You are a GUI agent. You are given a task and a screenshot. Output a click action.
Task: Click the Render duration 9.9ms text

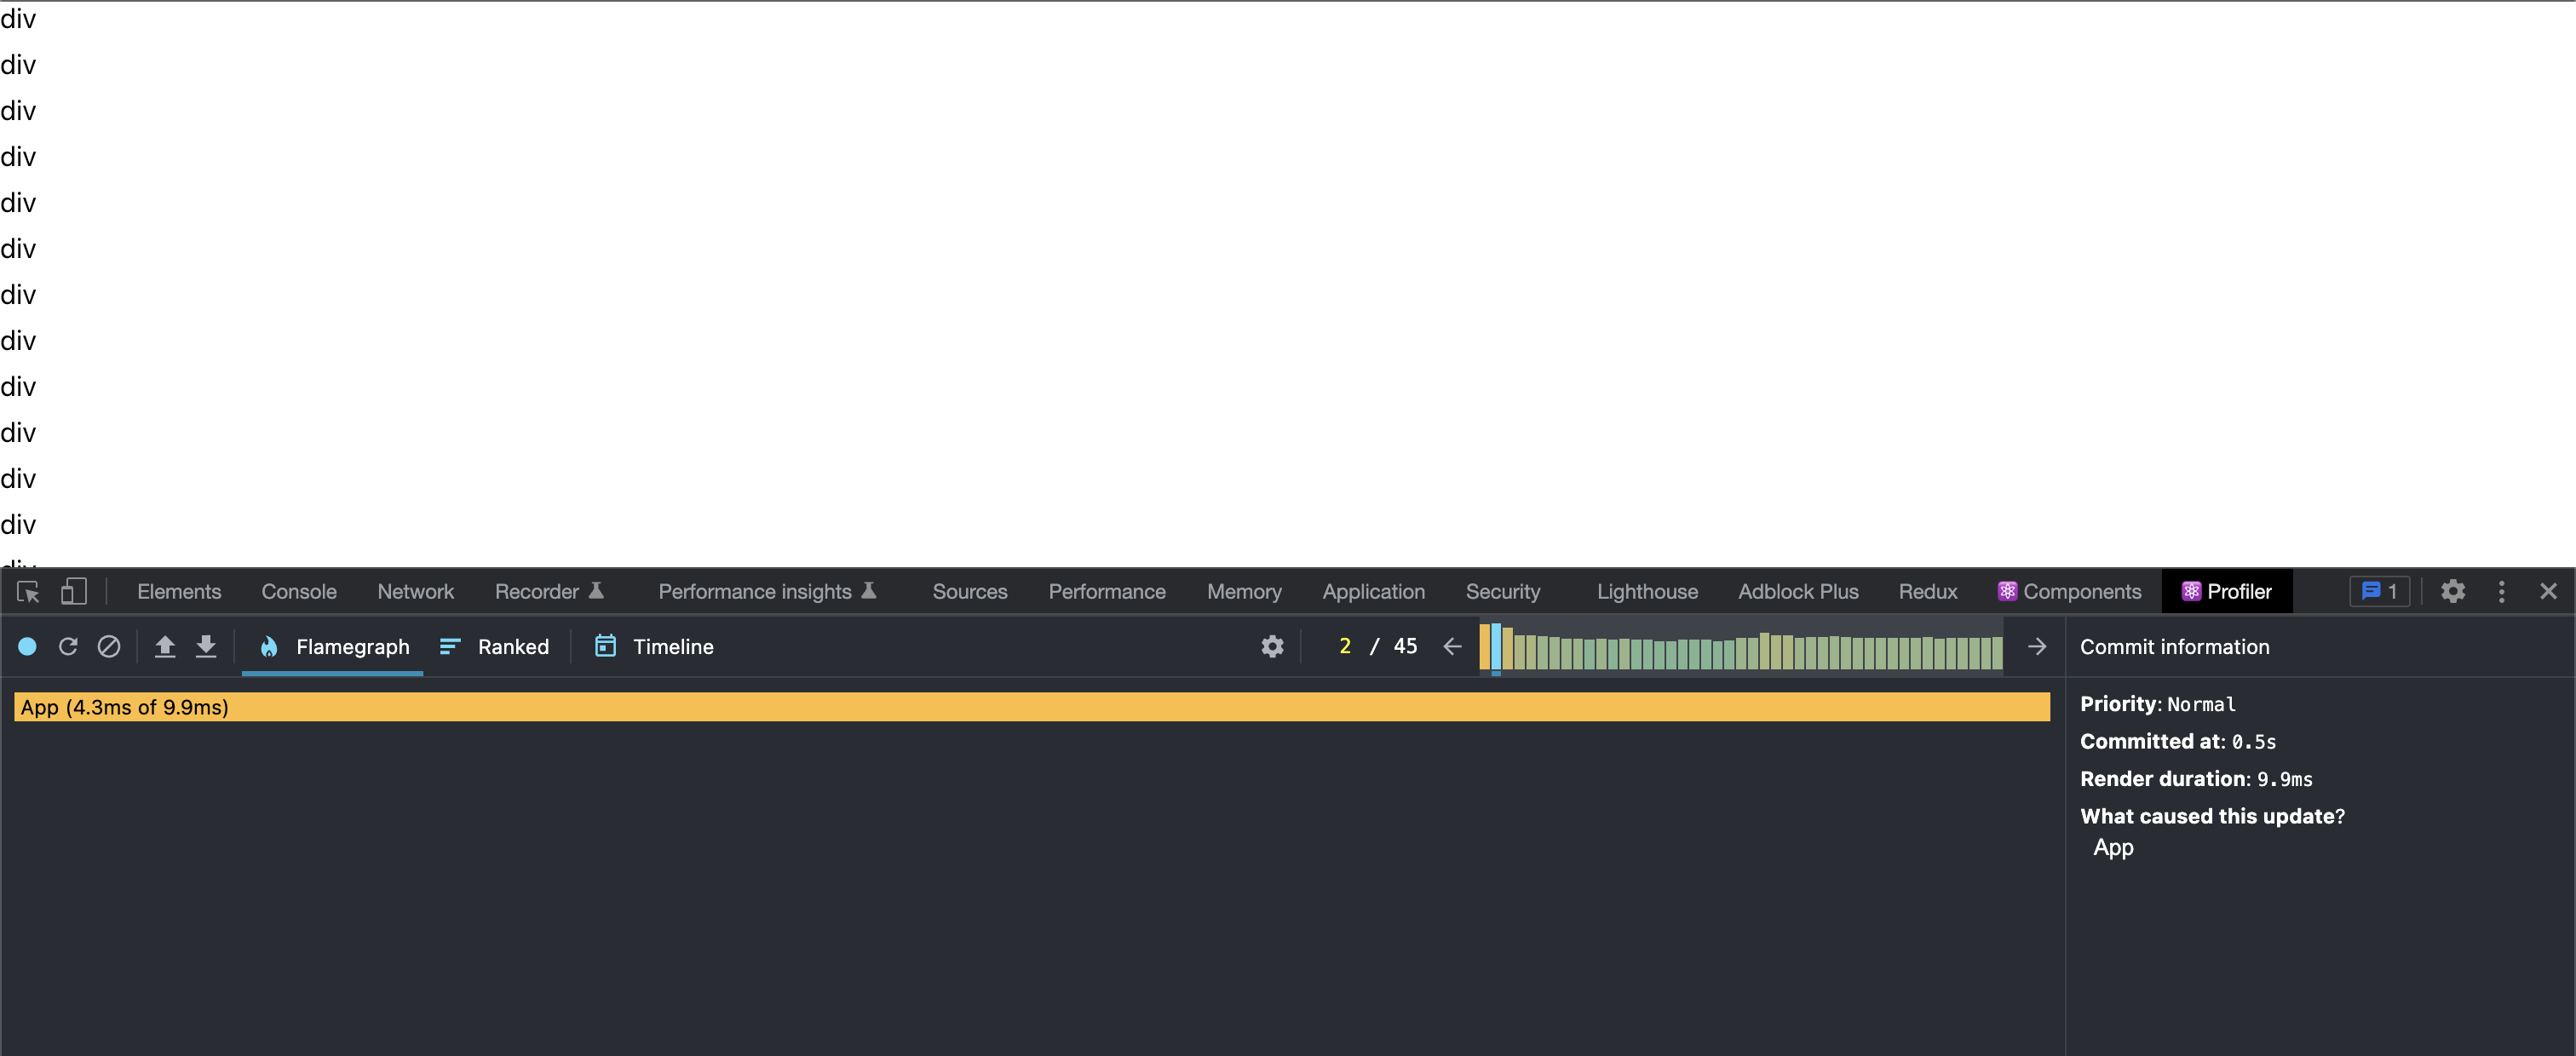(2196, 779)
